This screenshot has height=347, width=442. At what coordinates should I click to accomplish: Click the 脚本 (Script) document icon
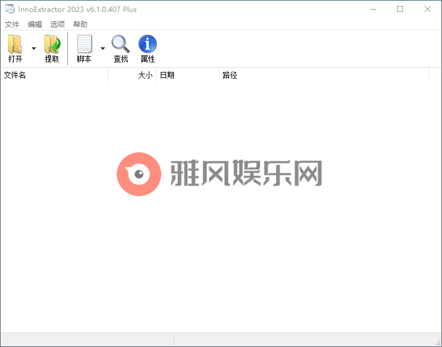84,45
